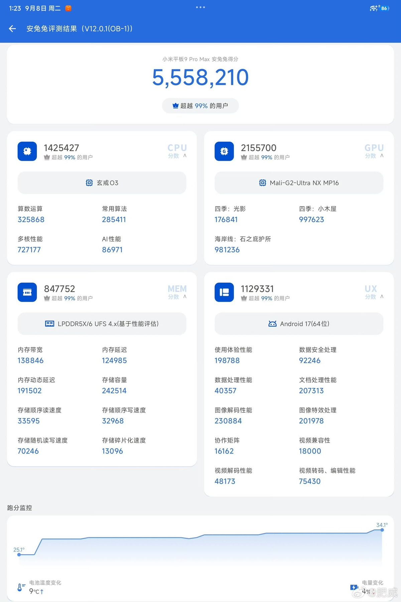Open the three-dot menu at top
The width and height of the screenshot is (401, 602).
(x=200, y=7)
